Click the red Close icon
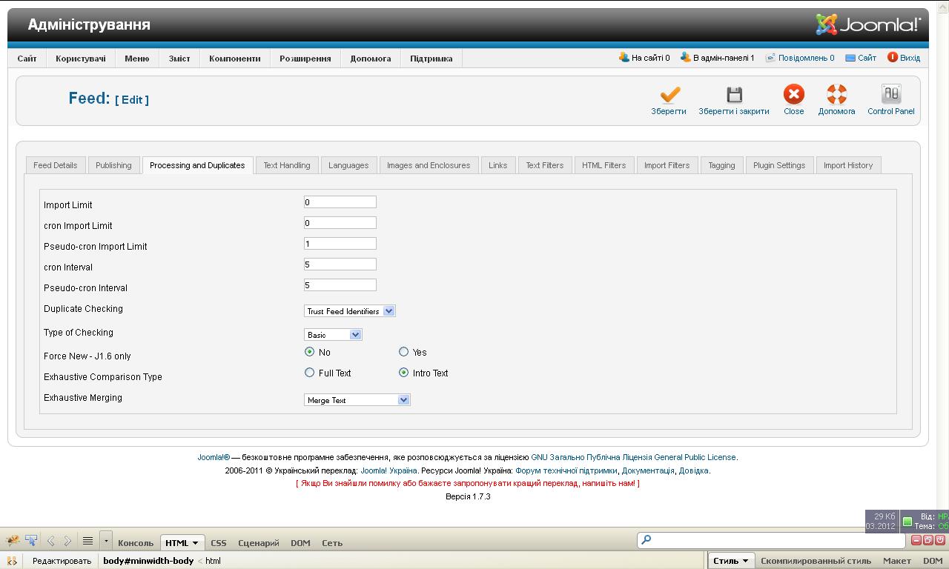949x569 pixels. click(793, 94)
